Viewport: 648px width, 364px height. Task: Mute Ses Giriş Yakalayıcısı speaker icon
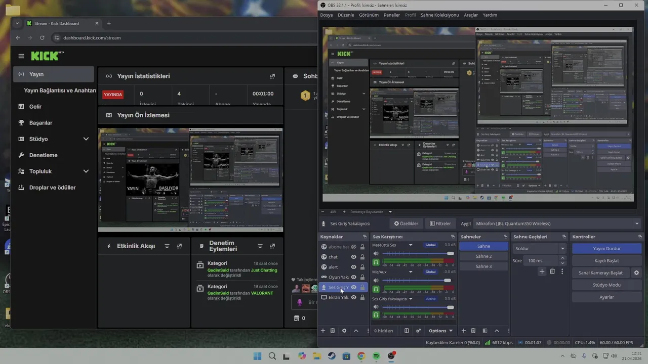[x=376, y=307]
